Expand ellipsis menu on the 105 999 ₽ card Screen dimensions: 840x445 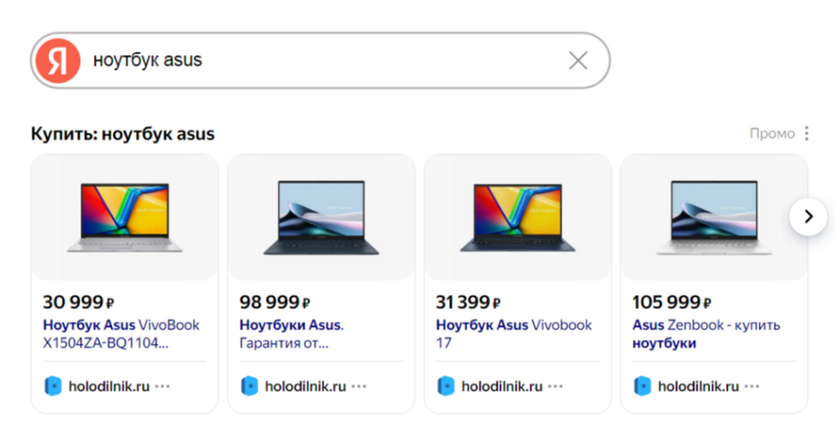click(752, 386)
